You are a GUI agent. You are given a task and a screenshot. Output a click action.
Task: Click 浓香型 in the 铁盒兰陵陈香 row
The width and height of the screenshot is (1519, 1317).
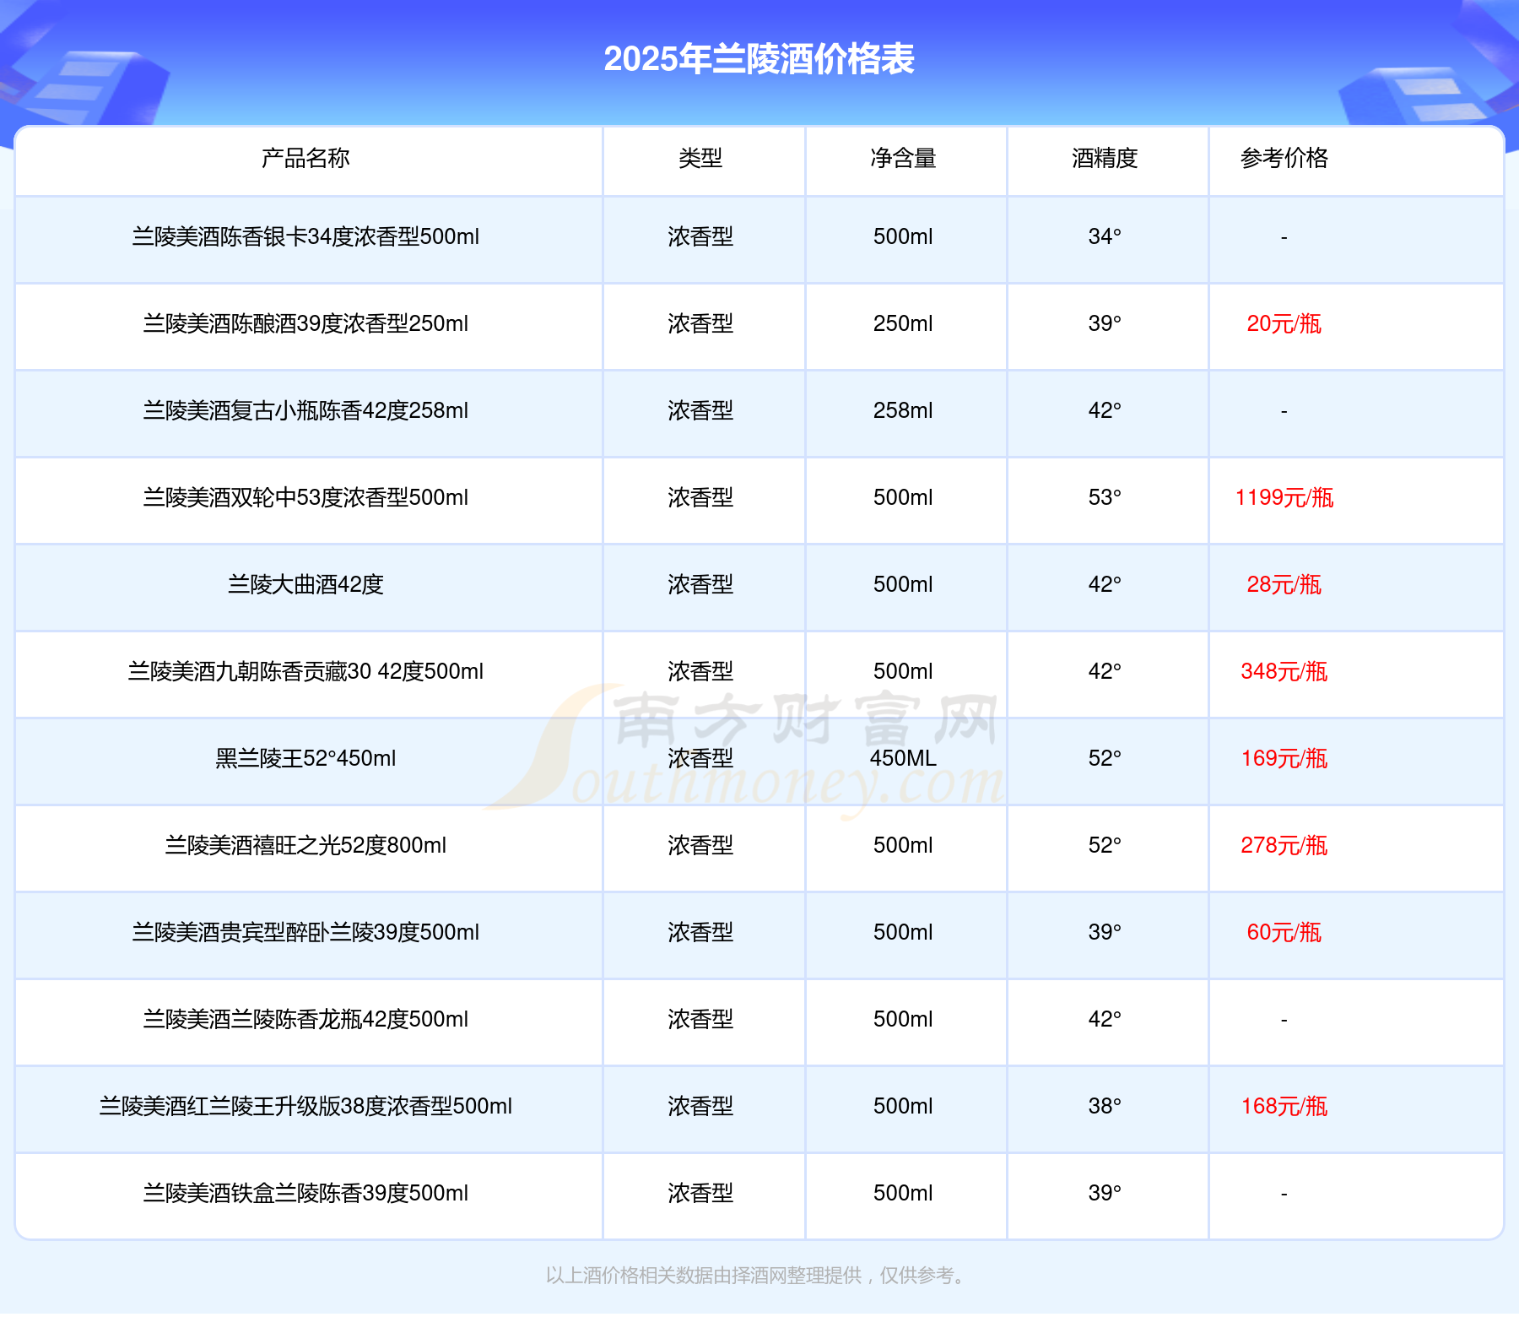pyautogui.click(x=700, y=1193)
